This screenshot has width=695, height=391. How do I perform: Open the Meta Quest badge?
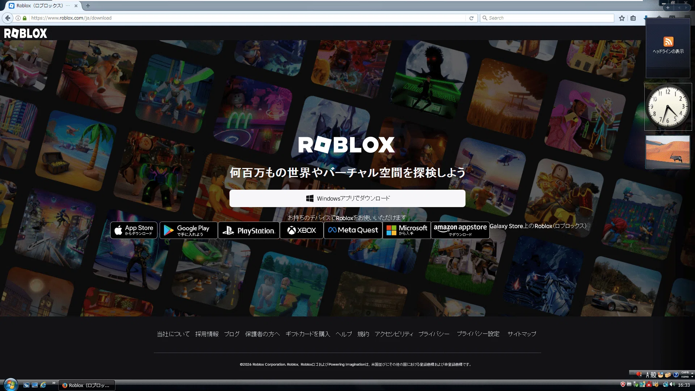353,230
